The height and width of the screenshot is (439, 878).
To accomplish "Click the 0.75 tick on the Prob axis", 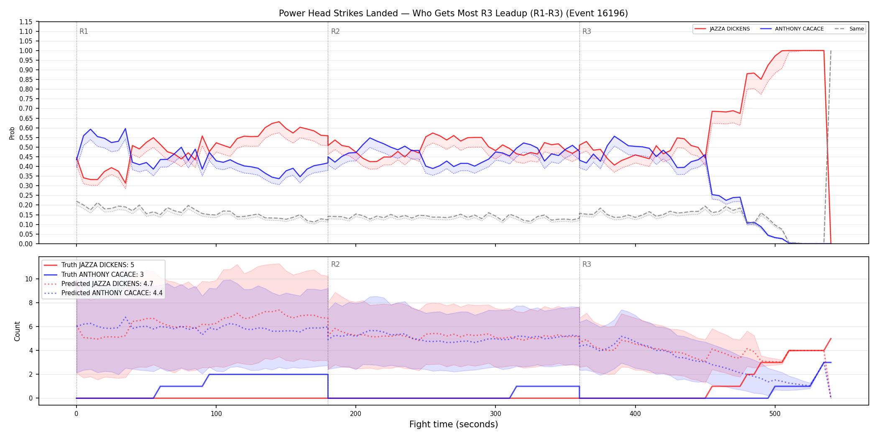I will (26, 99).
